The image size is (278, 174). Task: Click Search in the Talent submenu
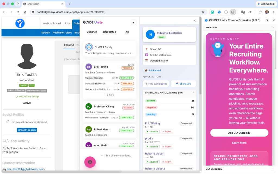46,33
